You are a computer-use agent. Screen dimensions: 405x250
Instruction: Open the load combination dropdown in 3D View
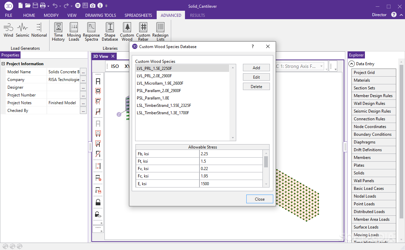(321, 67)
